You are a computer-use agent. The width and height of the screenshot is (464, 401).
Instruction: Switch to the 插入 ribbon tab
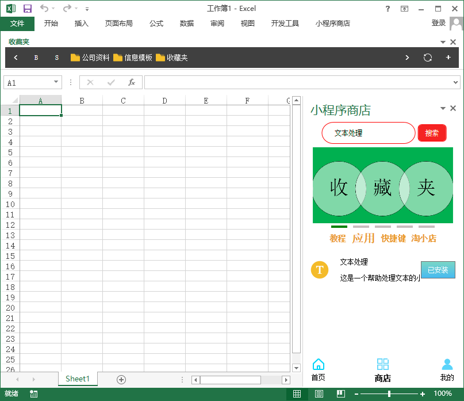82,24
